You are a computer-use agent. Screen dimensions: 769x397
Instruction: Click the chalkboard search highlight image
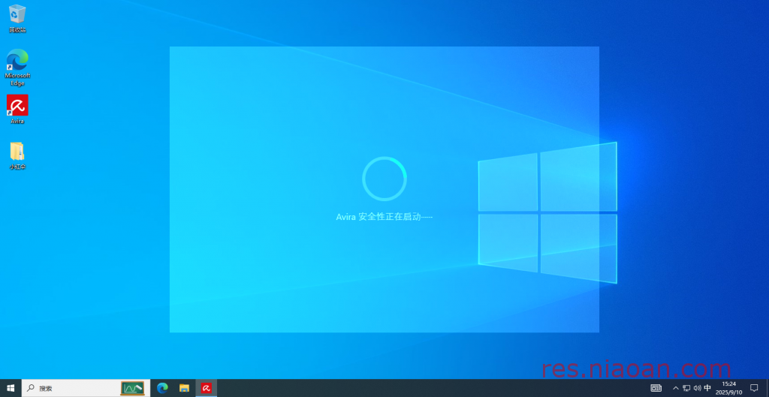pyautogui.click(x=133, y=388)
